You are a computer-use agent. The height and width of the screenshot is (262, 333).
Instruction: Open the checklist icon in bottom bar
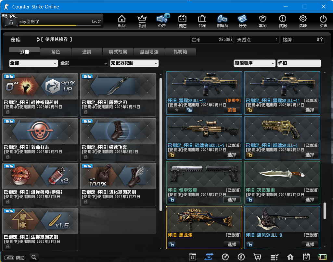pos(274,257)
